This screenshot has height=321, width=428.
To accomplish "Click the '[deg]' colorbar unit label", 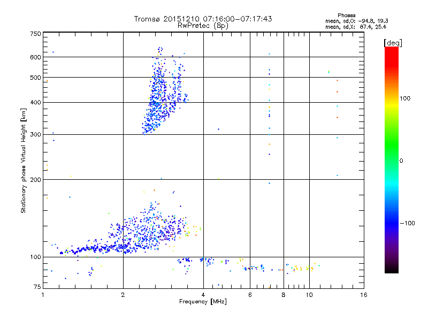I will 393,43.
